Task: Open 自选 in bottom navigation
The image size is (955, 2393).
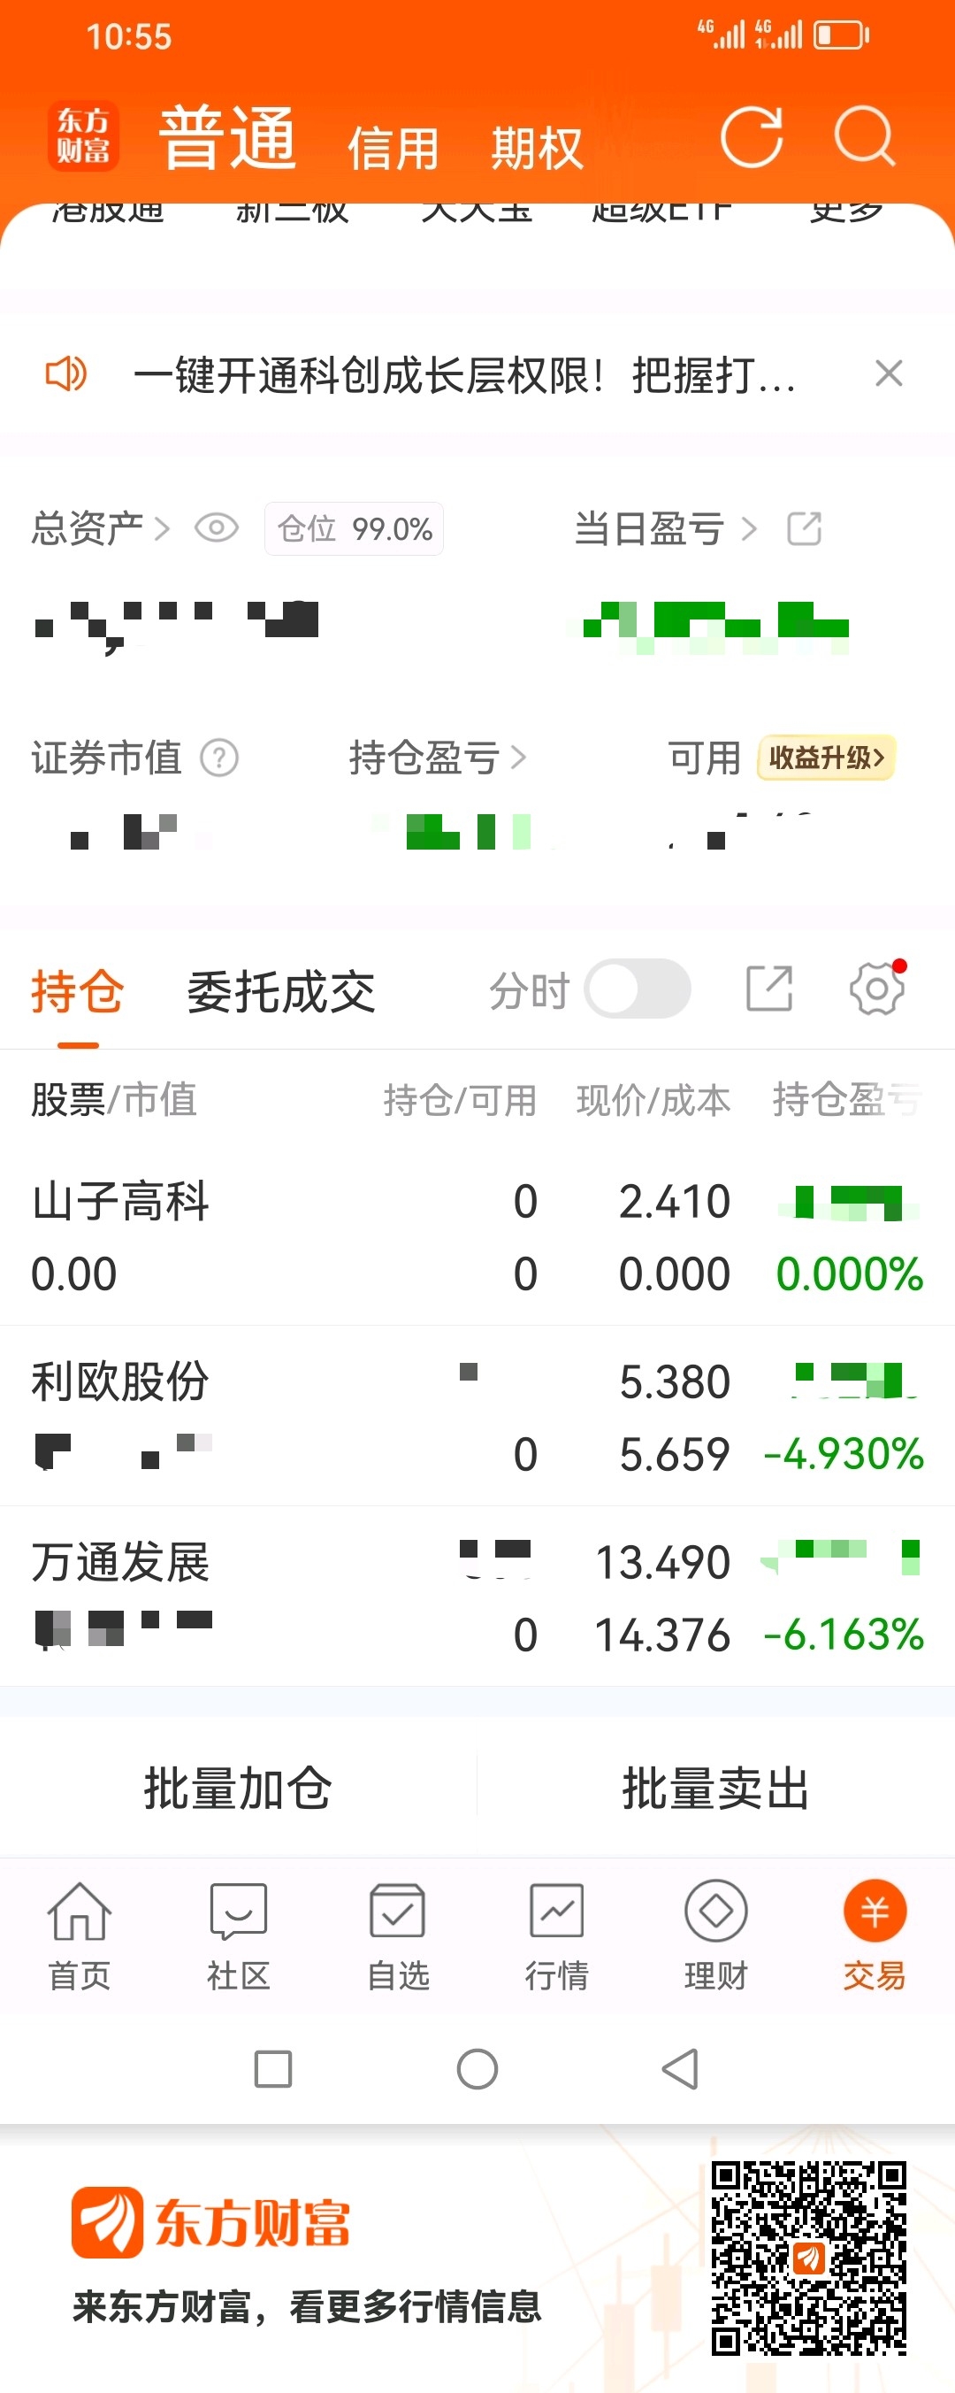Action: [398, 1938]
